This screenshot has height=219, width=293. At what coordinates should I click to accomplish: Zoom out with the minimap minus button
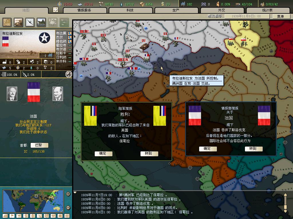(x=68, y=208)
